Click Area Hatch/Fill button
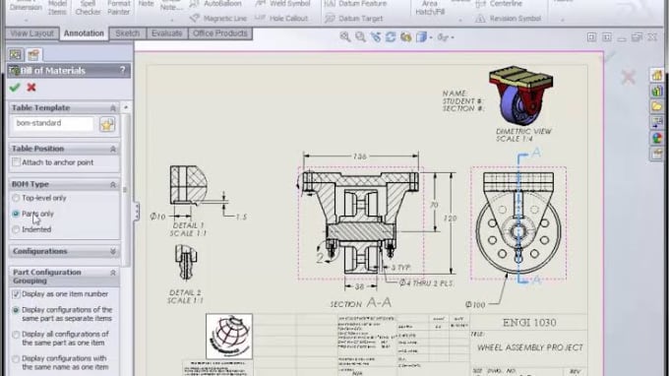This screenshot has width=669, height=376. point(430,7)
